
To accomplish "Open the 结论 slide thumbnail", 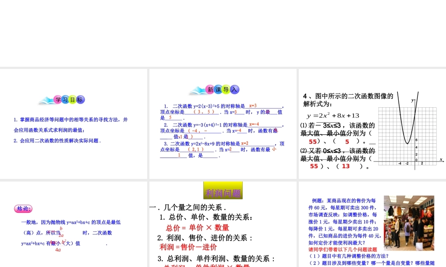I will (74, 224).
